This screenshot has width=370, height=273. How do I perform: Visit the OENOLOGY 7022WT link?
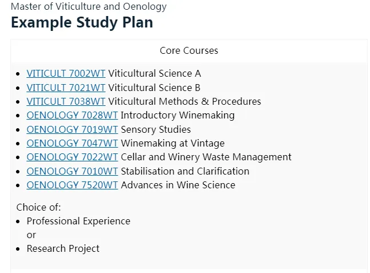click(72, 157)
